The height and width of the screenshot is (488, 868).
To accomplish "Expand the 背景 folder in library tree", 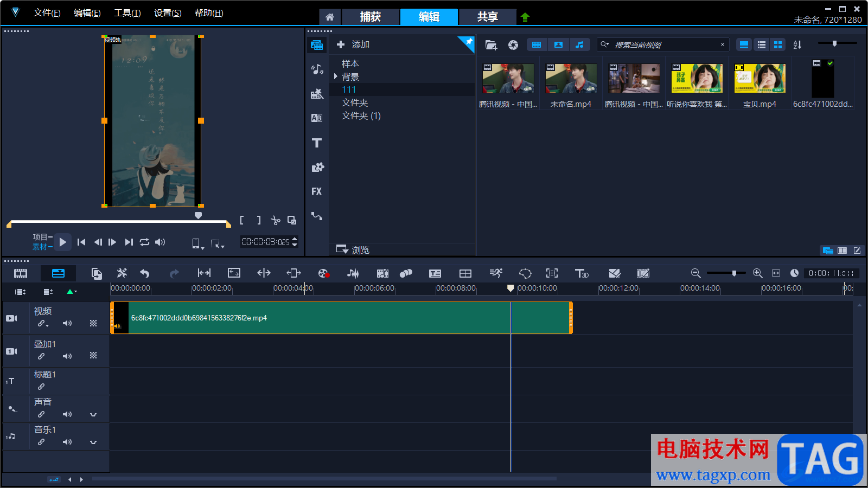I will pos(336,76).
